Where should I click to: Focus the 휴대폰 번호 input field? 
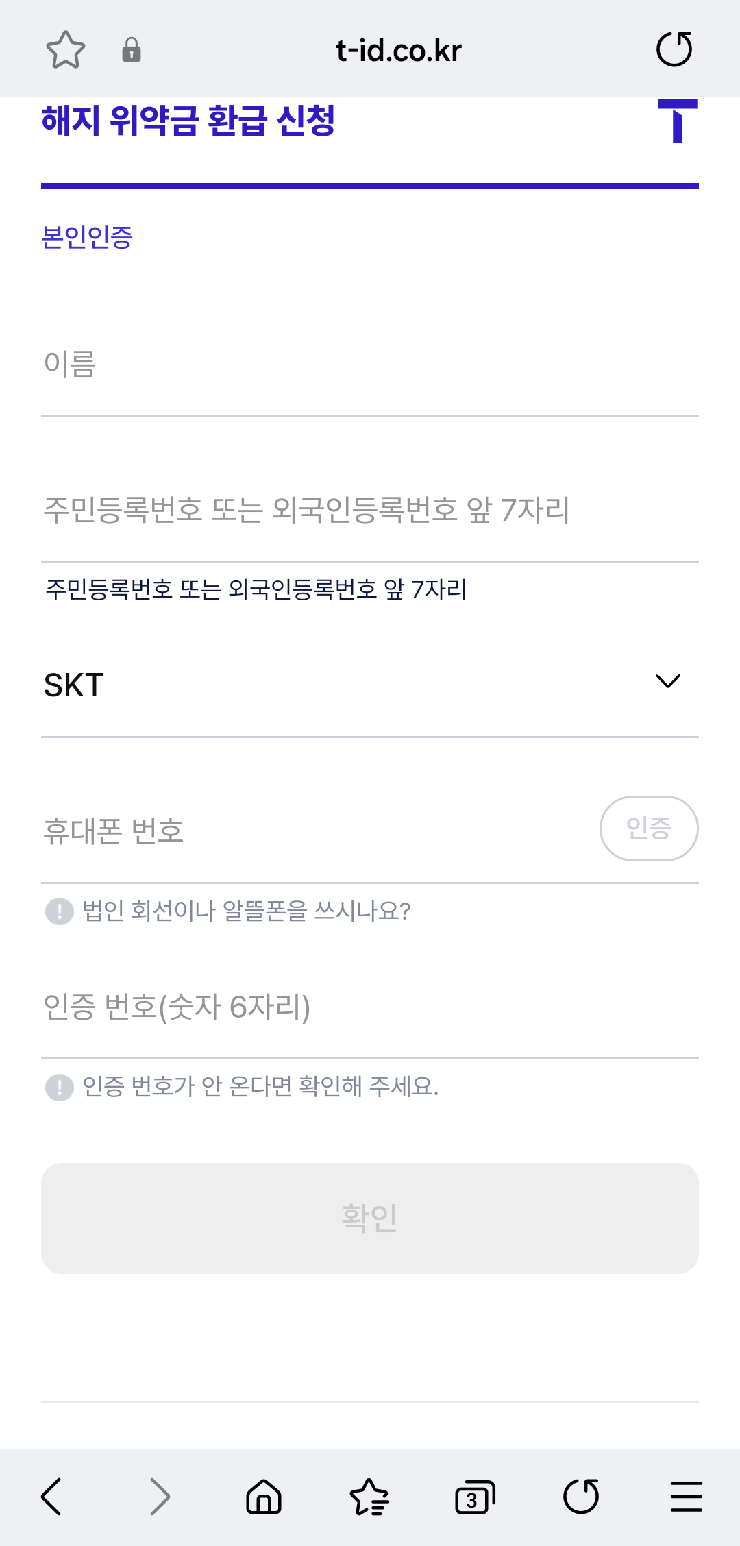(315, 831)
